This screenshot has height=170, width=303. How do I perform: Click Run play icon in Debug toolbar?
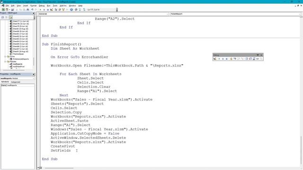(219, 59)
